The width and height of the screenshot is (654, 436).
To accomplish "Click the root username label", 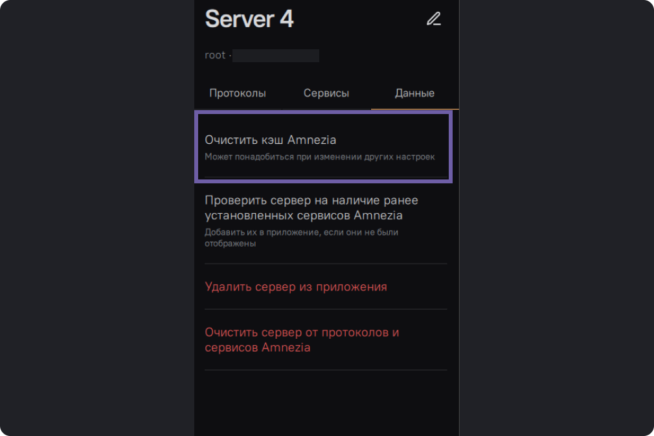I will click(x=215, y=56).
